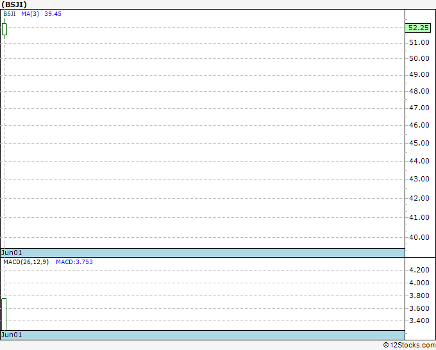Select the 52.25 current price label

[418, 28]
